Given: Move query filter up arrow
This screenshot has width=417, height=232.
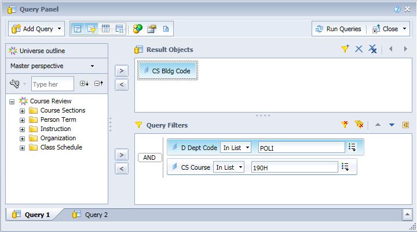Looking at the screenshot, I should [378, 124].
